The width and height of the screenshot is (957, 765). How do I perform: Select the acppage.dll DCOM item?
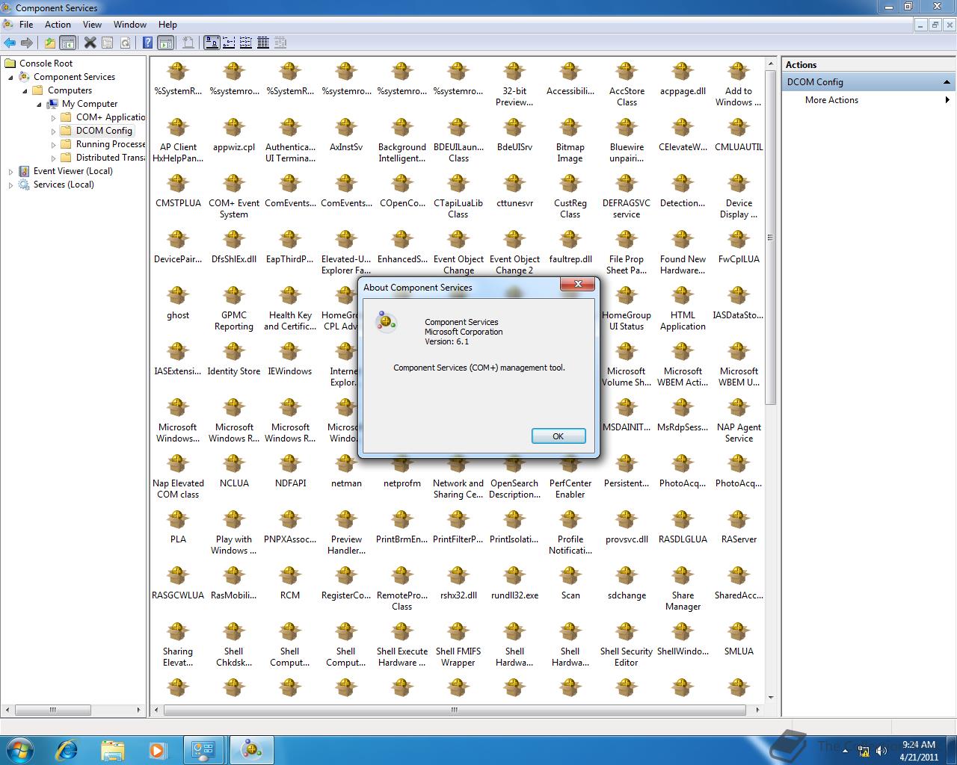coord(683,79)
